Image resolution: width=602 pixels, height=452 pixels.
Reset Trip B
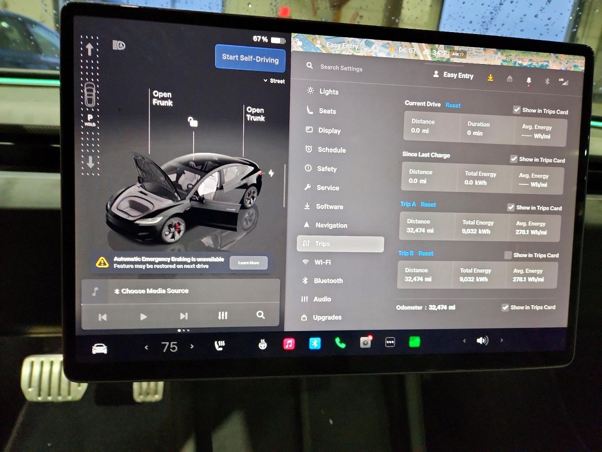point(426,253)
